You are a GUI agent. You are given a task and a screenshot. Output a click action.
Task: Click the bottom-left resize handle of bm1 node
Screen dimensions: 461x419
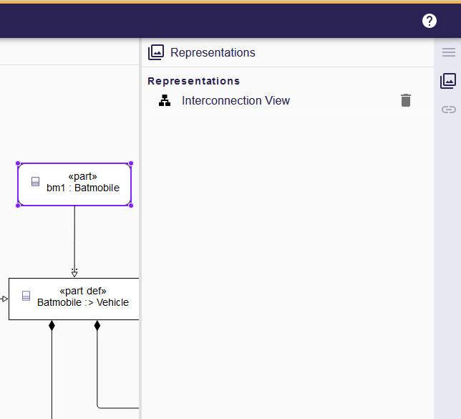point(19,206)
